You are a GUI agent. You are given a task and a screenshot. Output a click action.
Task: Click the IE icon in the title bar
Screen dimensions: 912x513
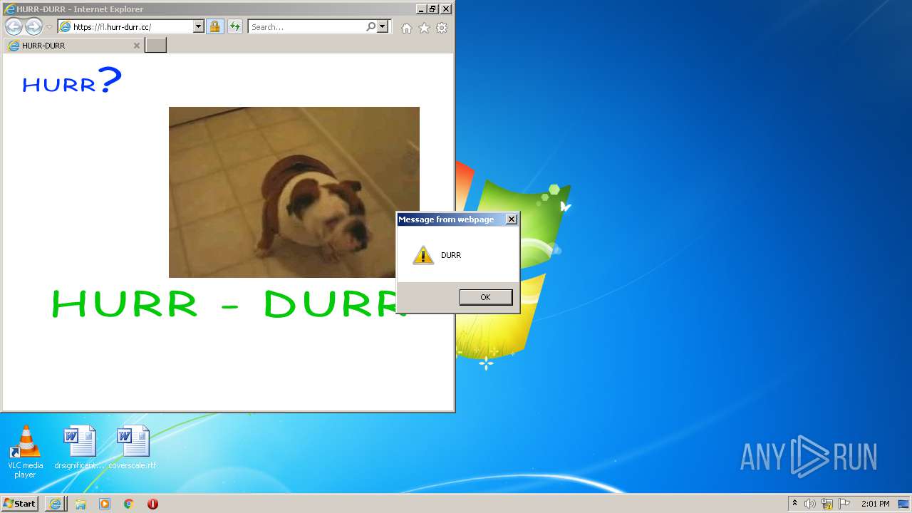pyautogui.click(x=9, y=9)
